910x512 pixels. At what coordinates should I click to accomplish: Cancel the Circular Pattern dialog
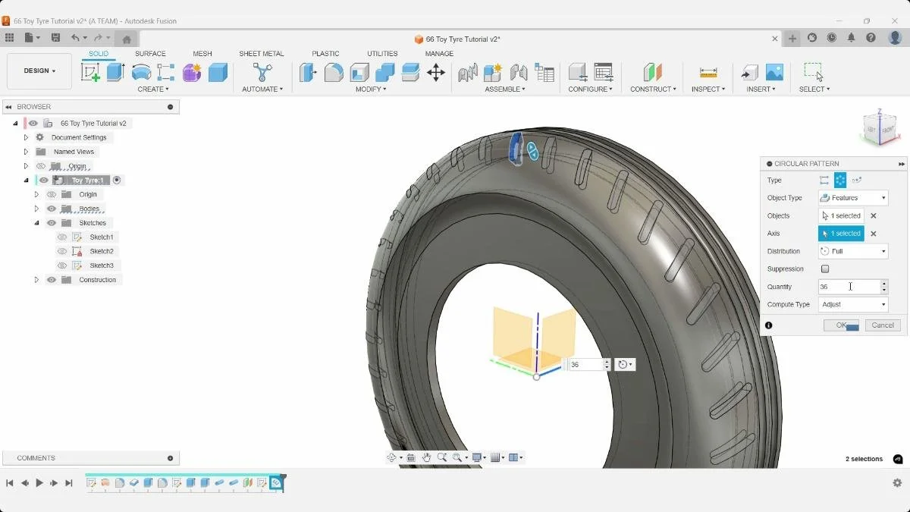click(883, 325)
